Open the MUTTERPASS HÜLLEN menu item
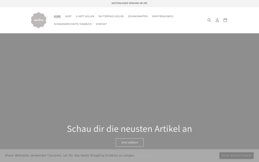Viewport: 259px width, 162px height. [x=111, y=16]
